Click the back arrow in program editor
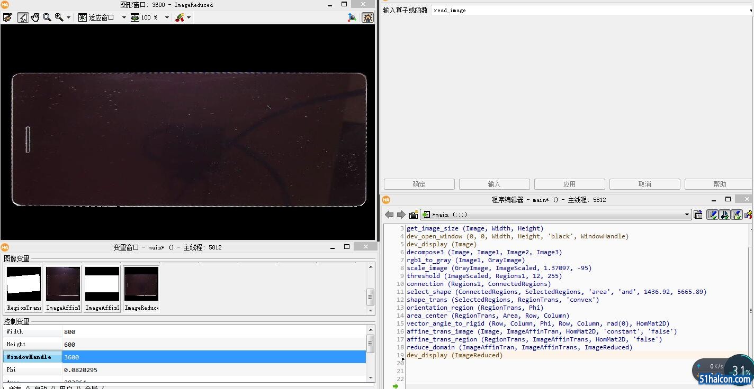Viewport: 754px width, 389px height. click(x=389, y=215)
